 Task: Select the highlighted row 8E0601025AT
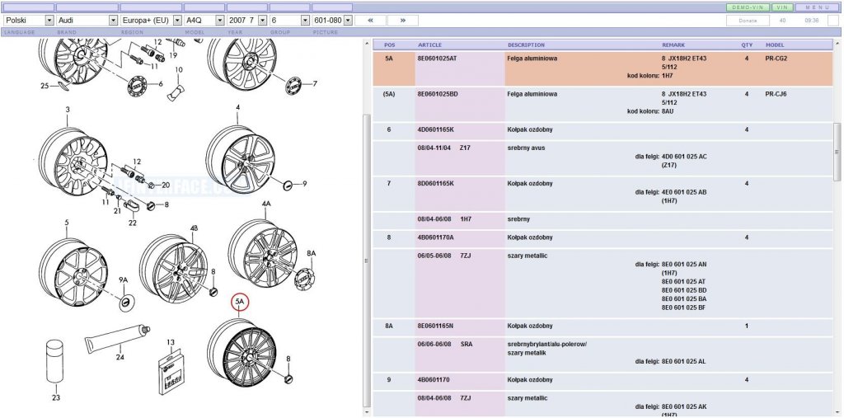pos(603,68)
